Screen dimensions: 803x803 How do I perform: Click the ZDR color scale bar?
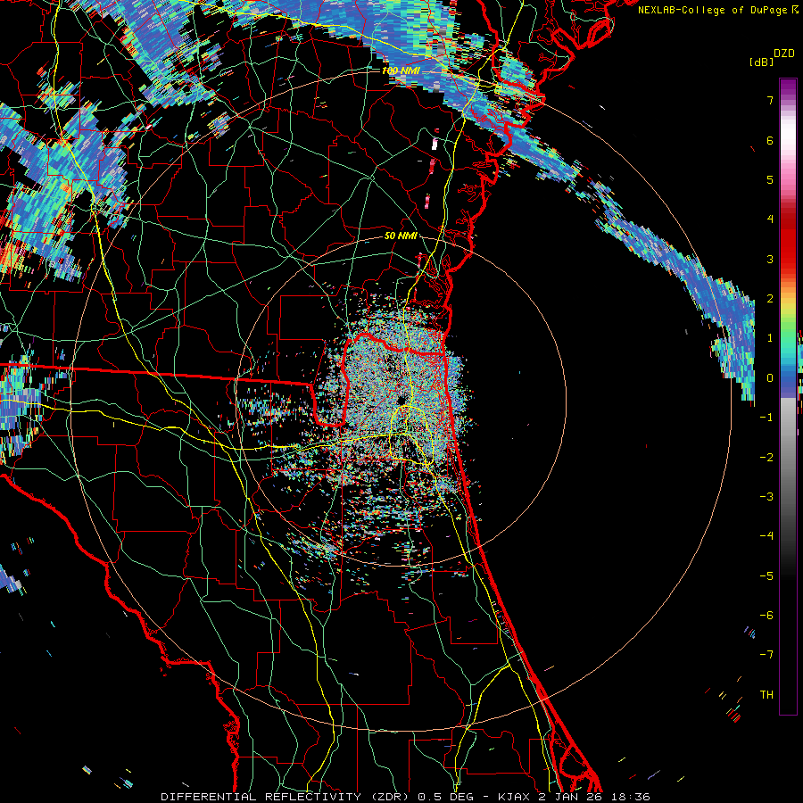tap(788, 396)
